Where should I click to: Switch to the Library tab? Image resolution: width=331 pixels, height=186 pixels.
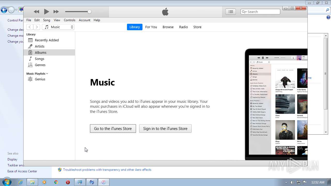[134, 27]
